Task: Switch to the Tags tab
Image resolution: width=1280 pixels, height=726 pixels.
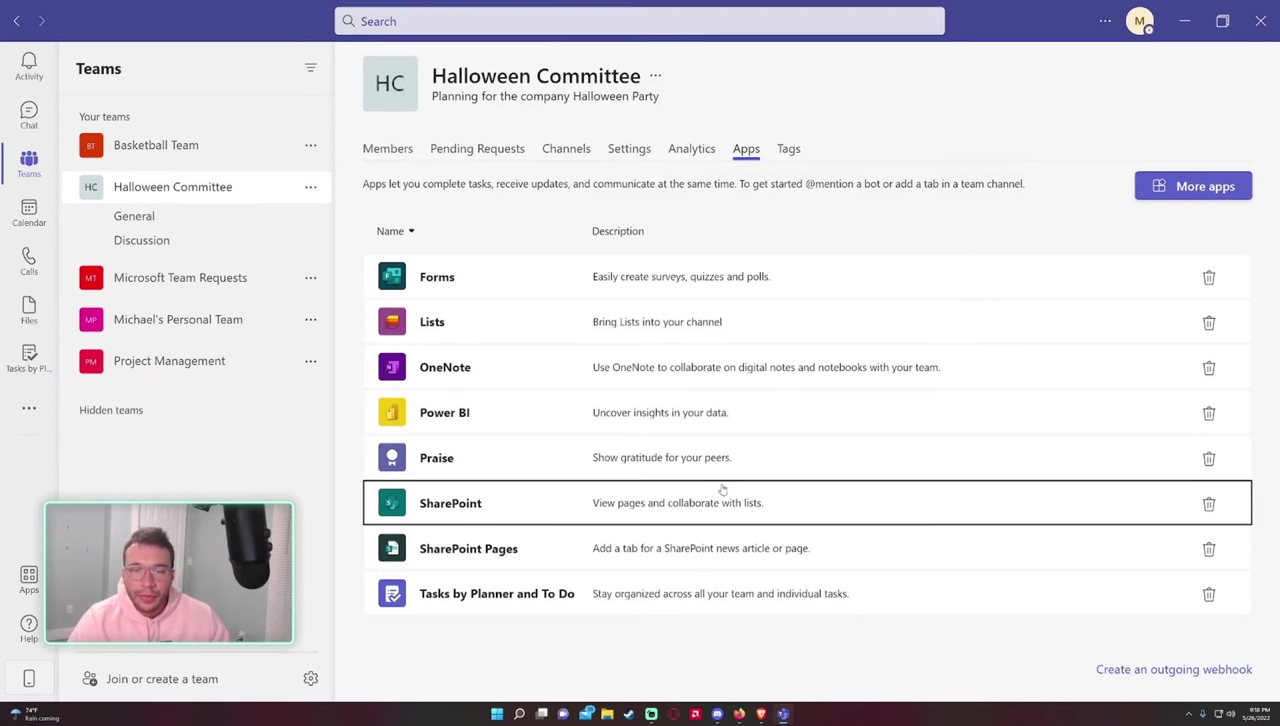Action: [789, 149]
